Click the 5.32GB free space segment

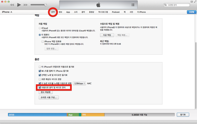(140, 115)
